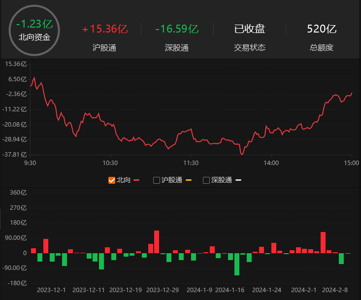Viewport: 361px width, 300px height.
Task: Click the 2023-12-29 date label
Action: (163, 290)
